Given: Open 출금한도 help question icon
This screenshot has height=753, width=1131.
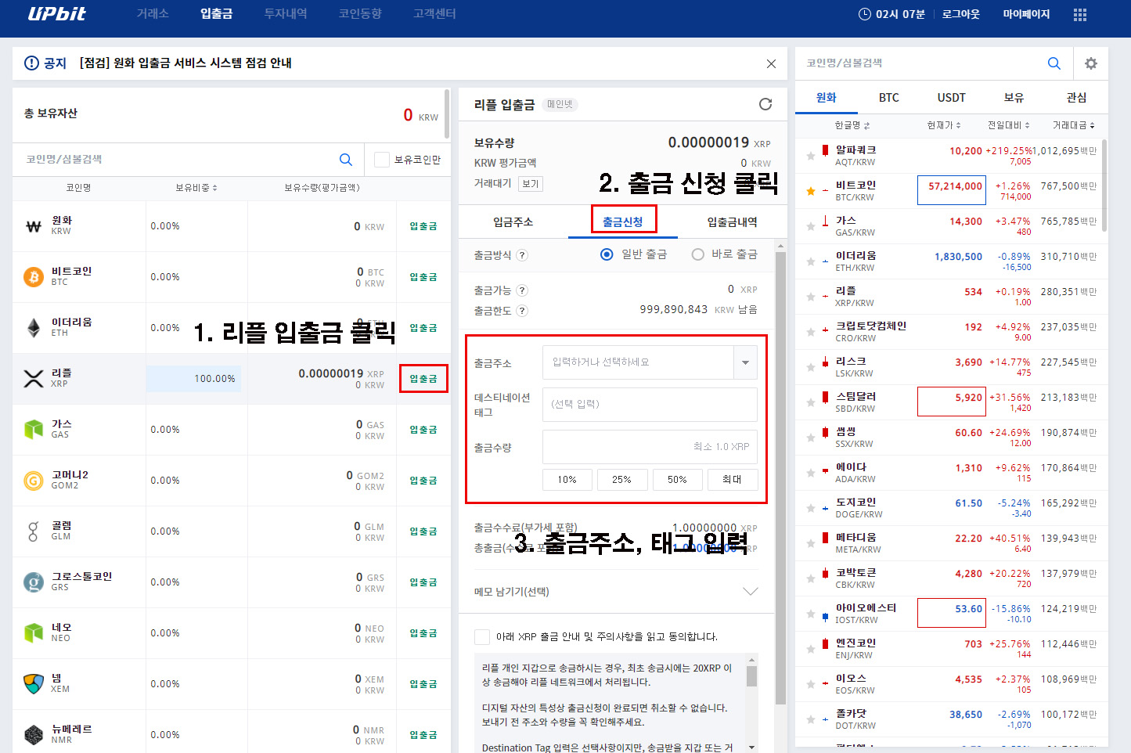Looking at the screenshot, I should point(522,311).
